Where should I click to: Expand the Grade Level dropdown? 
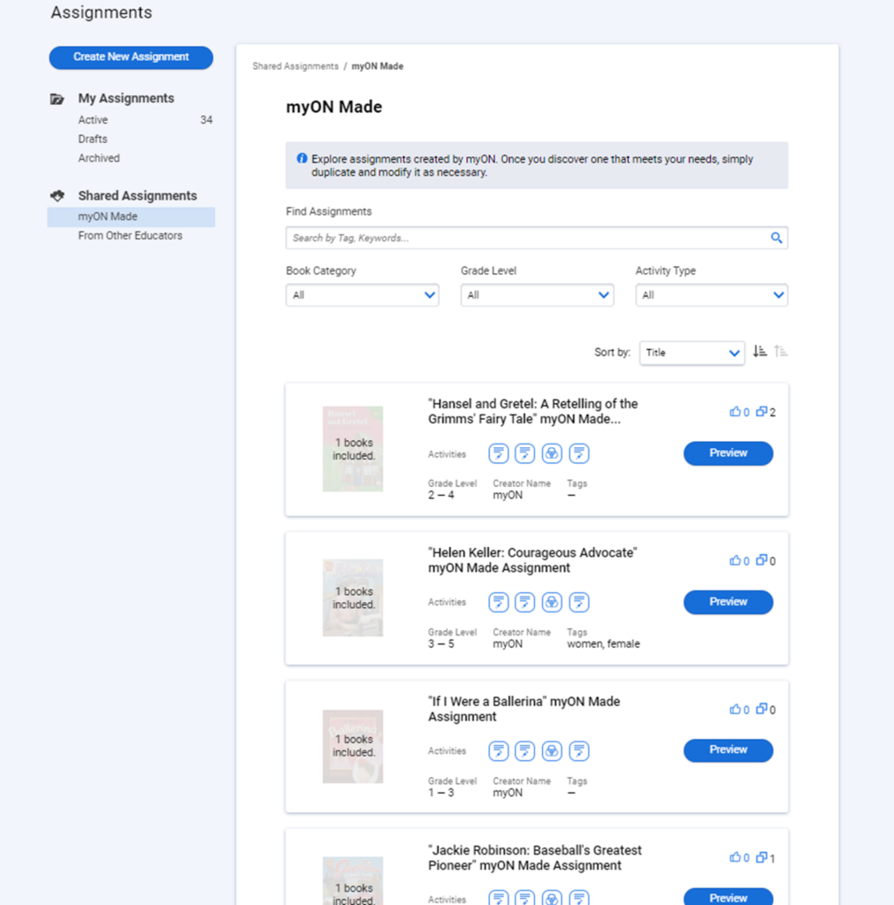pos(537,295)
